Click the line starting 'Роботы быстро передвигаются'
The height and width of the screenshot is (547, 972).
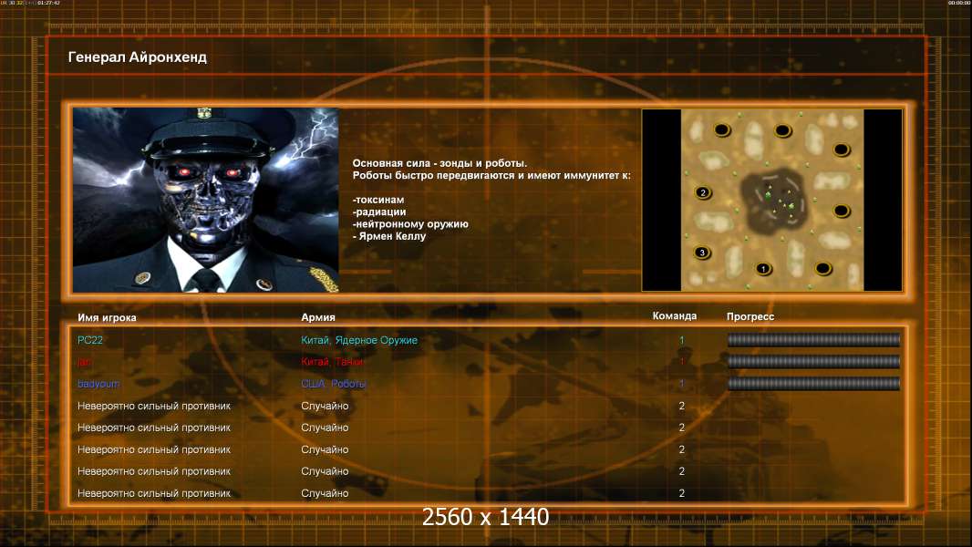coord(491,175)
